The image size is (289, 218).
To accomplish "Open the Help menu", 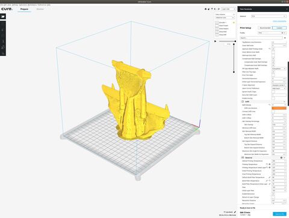I will click(49, 5).
